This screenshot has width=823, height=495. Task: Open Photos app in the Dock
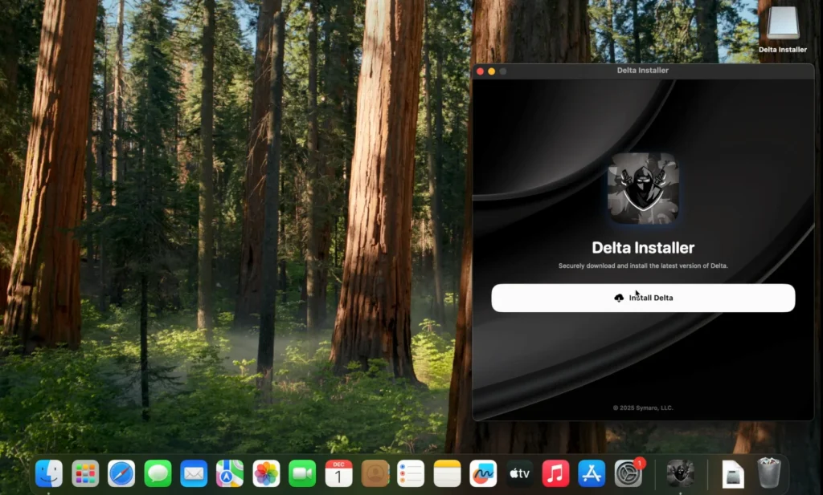coord(266,473)
